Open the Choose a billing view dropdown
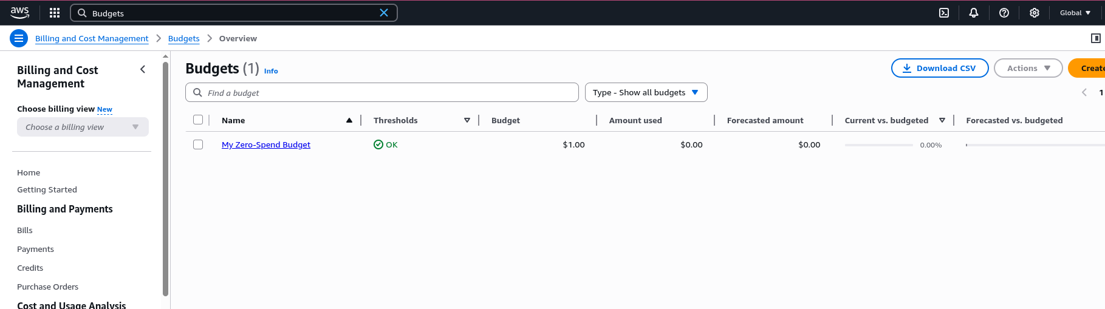 coord(83,127)
